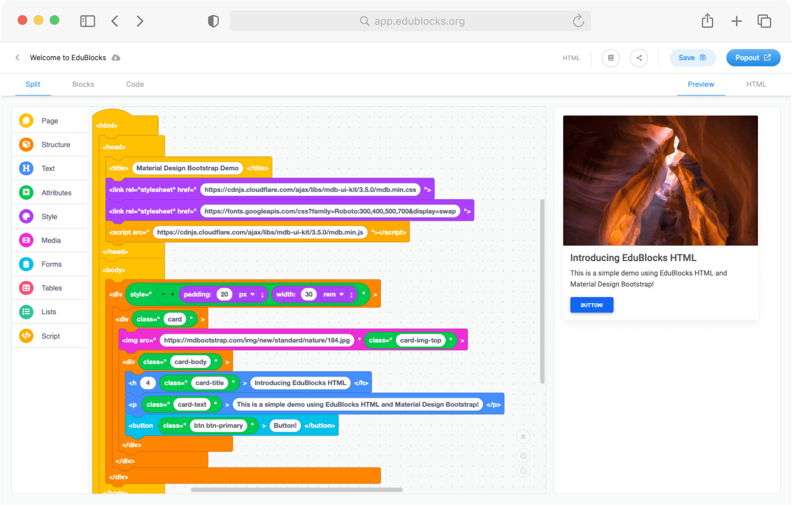This screenshot has width=792, height=505.
Task: Edit the Button! label field in button block
Action: click(285, 426)
